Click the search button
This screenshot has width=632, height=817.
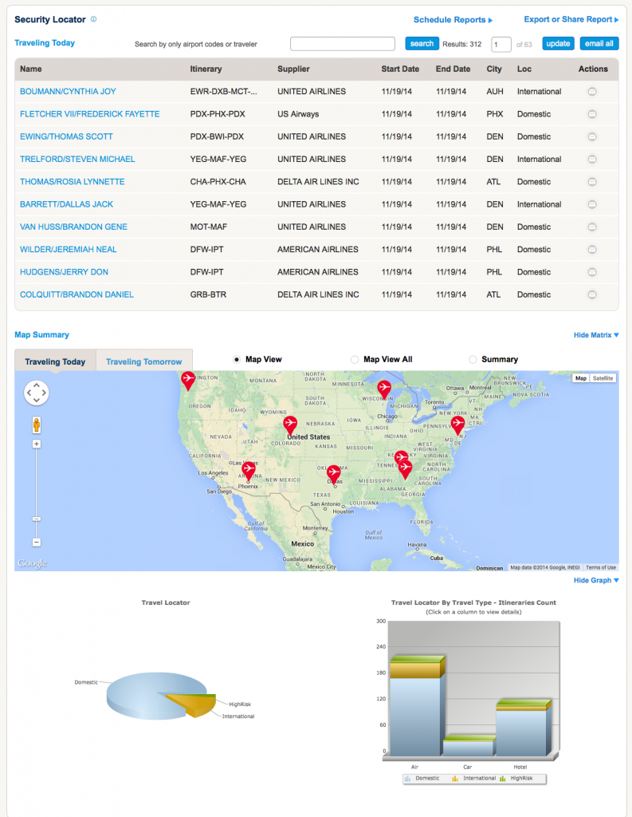[422, 44]
